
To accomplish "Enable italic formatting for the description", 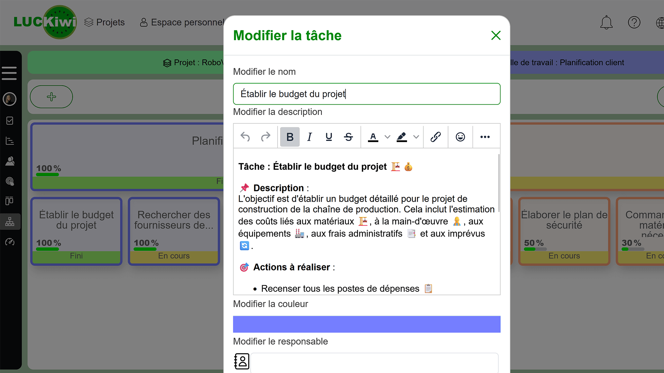I will tap(309, 137).
